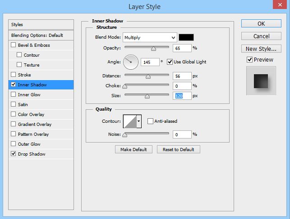Click the angle dial control
Screen dimensions: 290x219
(131, 62)
